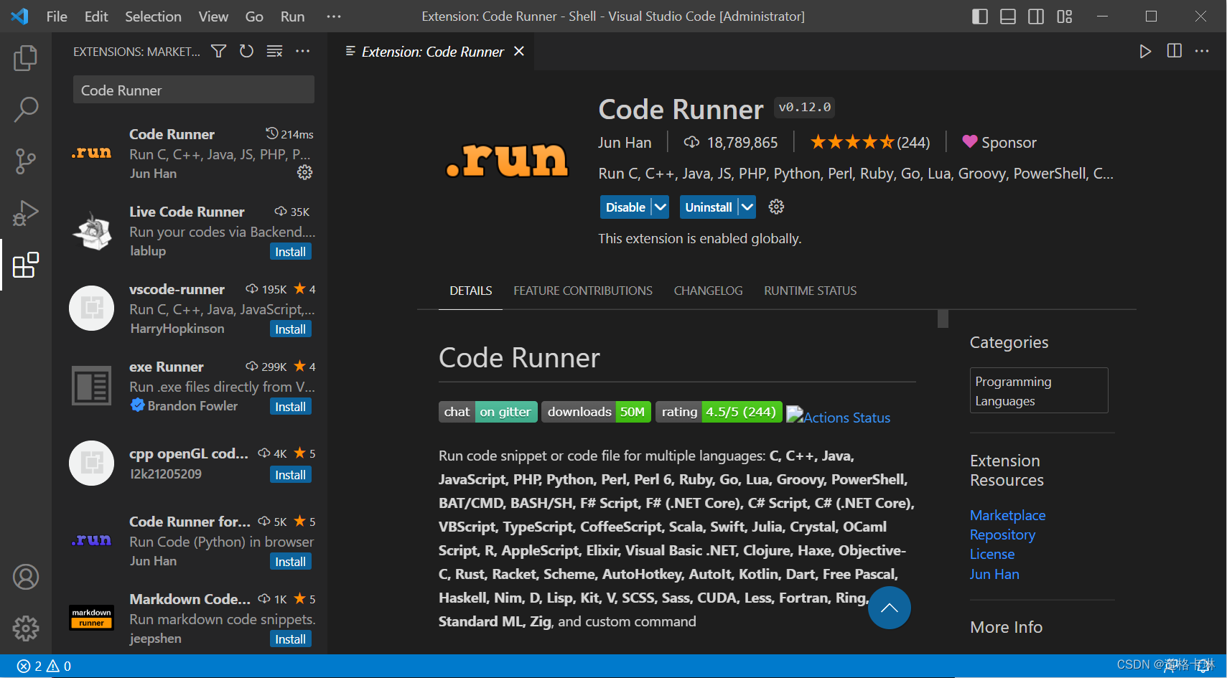Open the Run menu
The image size is (1227, 678).
[x=292, y=17]
